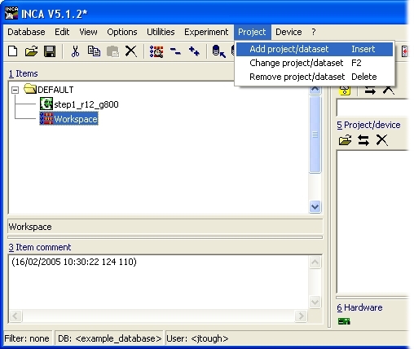Click 'DB: <example_database>' status entry
Image resolution: width=414 pixels, height=349 pixels.
tap(109, 338)
